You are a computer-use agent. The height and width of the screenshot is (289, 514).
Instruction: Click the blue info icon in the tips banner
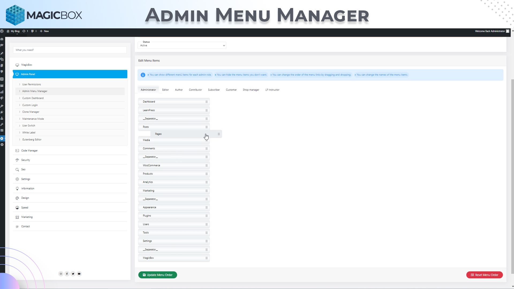(143, 75)
